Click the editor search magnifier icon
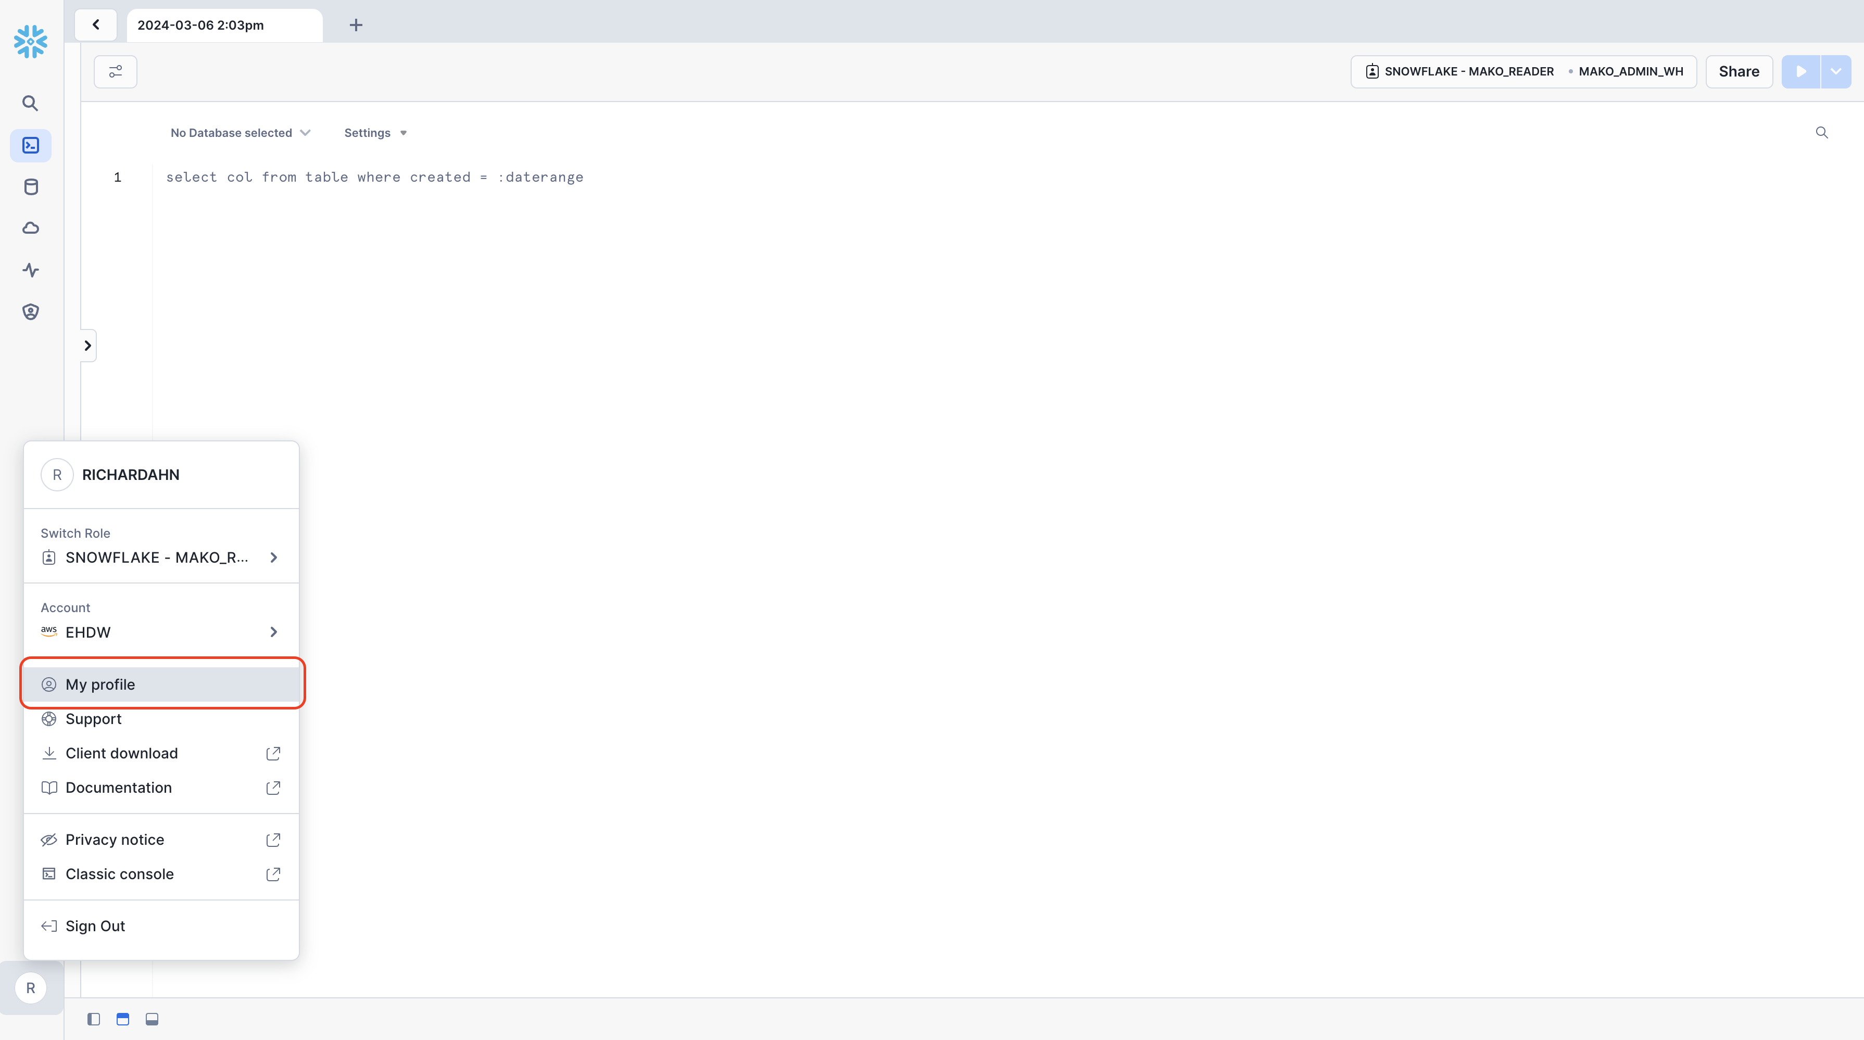 (x=1821, y=132)
